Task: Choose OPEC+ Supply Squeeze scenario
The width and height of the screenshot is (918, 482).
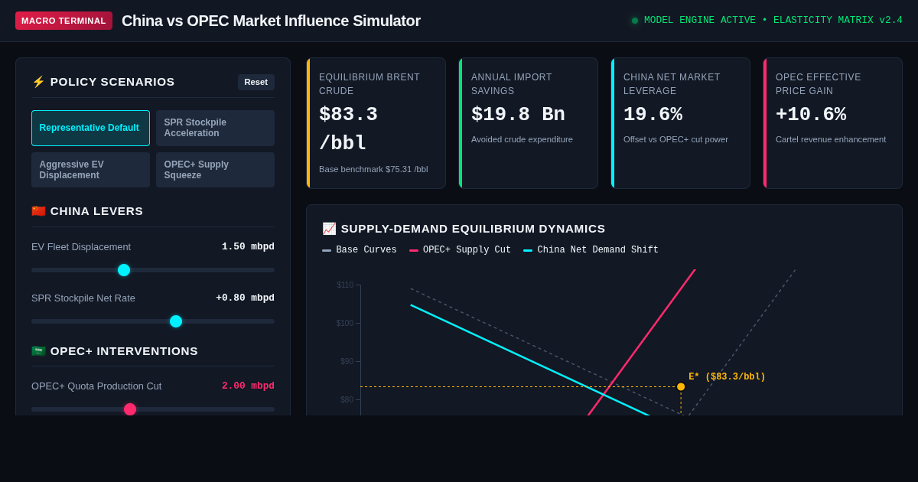Action: [x=215, y=170]
